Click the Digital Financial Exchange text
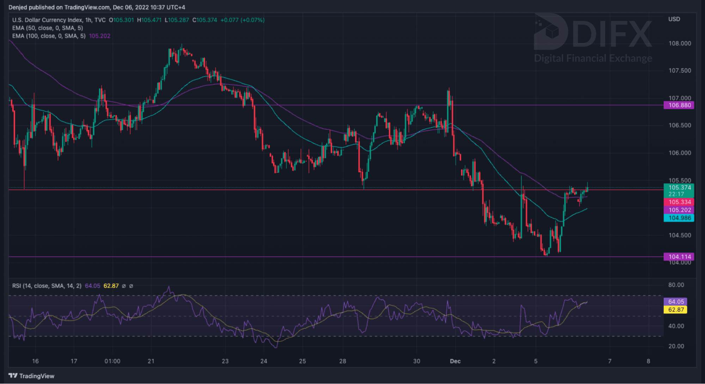Image resolution: width=705 pixels, height=384 pixels. click(x=593, y=58)
